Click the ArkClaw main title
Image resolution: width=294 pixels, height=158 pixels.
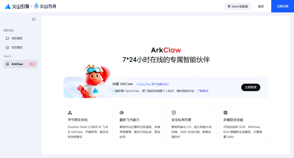pyautogui.click(x=166, y=50)
